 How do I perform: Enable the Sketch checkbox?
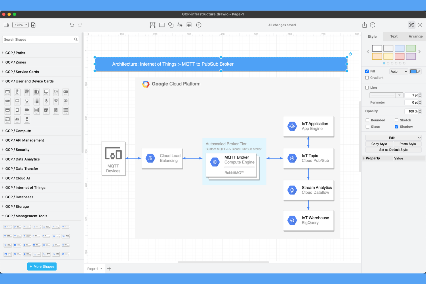click(x=396, y=120)
